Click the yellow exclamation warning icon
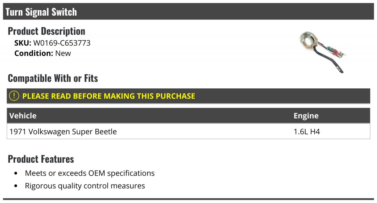Image resolution: width=377 pixels, height=203 pixels. pyautogui.click(x=14, y=96)
